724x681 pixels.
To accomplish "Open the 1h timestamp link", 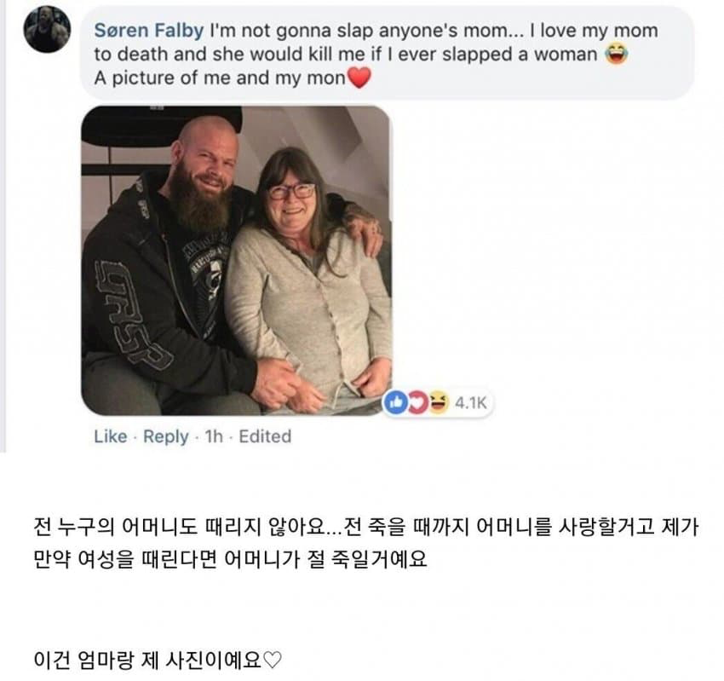I will coord(214,436).
